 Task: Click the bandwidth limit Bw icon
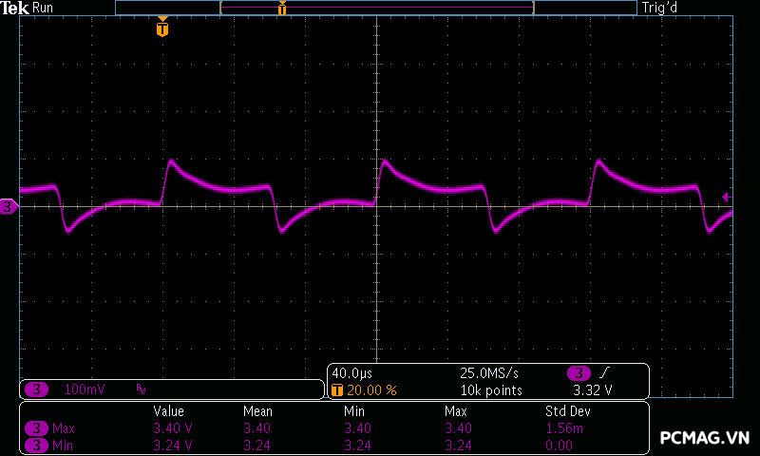(141, 389)
